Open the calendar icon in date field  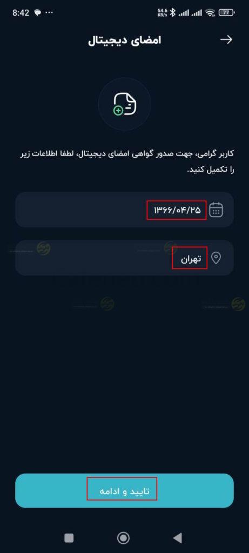tap(216, 210)
